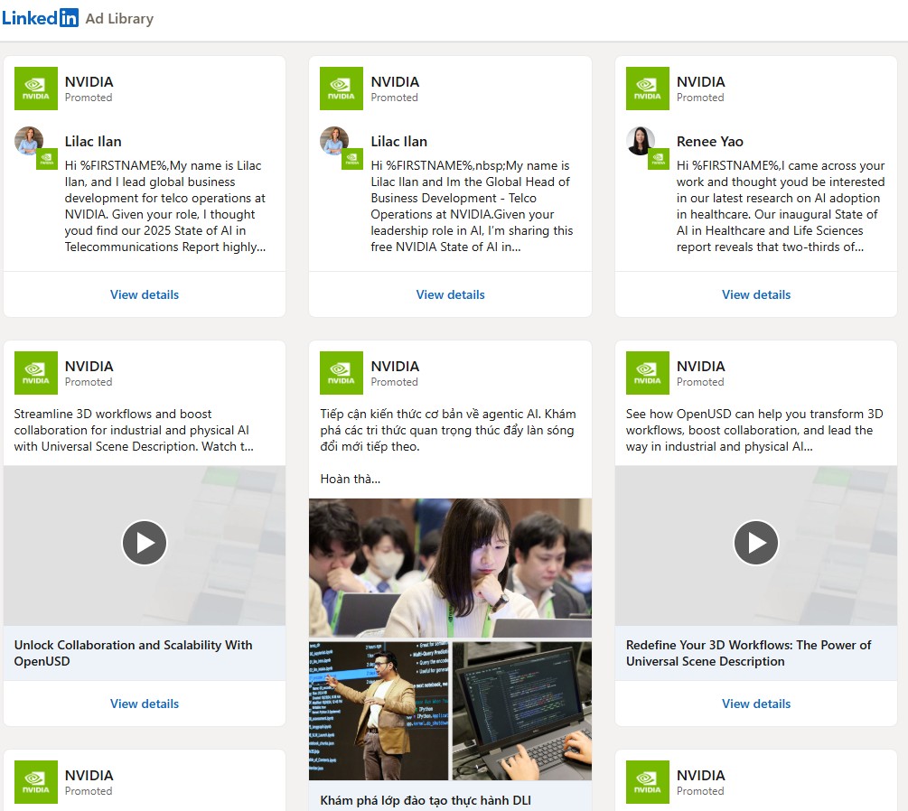
Task: Click small NVIDIA badge on Lilac Ilan's photo, "free NVIDIA State" ad
Action: pyautogui.click(x=352, y=159)
